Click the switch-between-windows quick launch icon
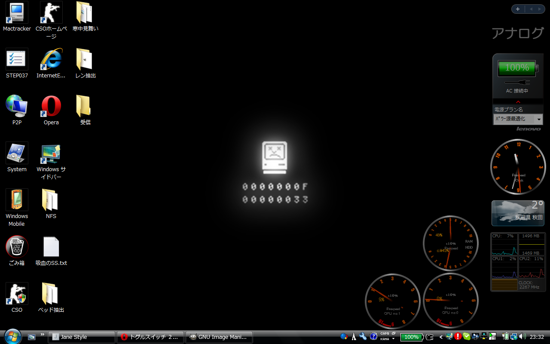The image size is (550, 344). [32, 337]
